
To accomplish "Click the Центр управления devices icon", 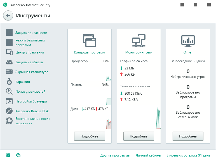I will point(9,52).
